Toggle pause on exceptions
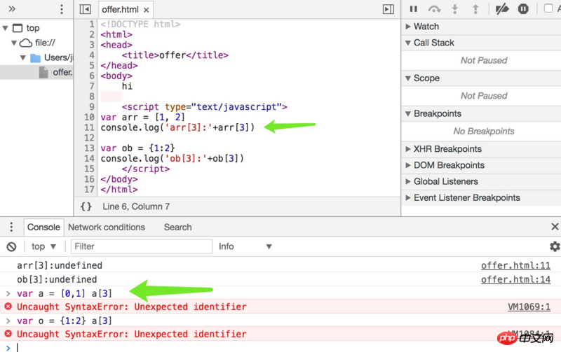Image resolution: width=561 pixels, height=352 pixels. pos(523,9)
